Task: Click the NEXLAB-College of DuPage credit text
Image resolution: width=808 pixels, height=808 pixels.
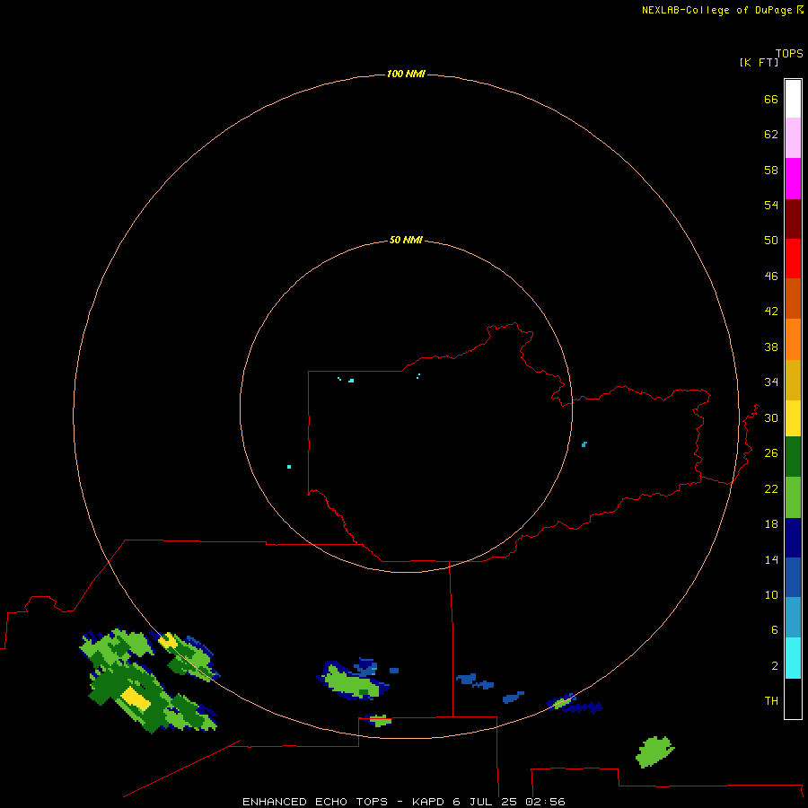Action: tap(716, 10)
